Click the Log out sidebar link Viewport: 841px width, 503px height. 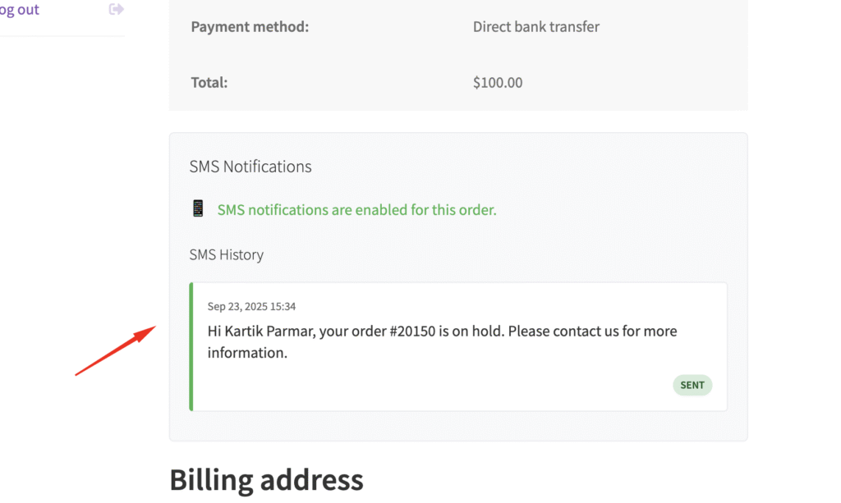point(18,10)
